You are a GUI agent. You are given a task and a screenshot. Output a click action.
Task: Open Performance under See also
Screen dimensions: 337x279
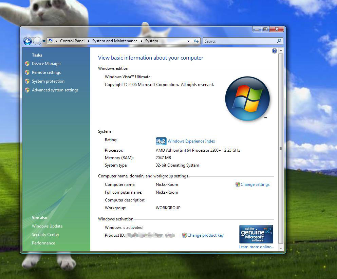43,243
